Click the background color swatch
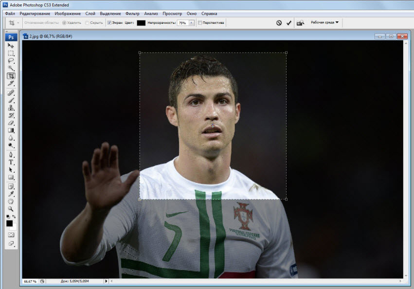This screenshot has width=414, height=289. tap(15, 227)
